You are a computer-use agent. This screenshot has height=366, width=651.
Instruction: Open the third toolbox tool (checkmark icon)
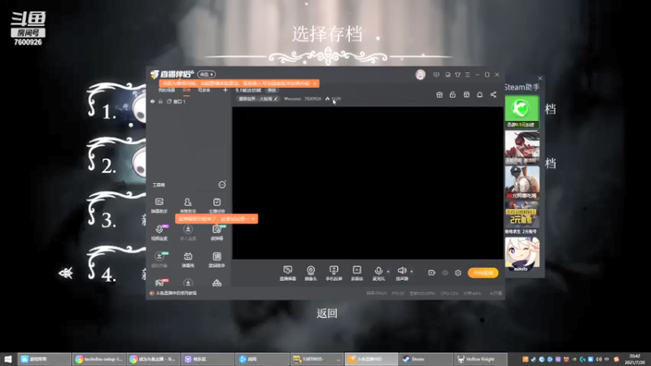click(216, 206)
